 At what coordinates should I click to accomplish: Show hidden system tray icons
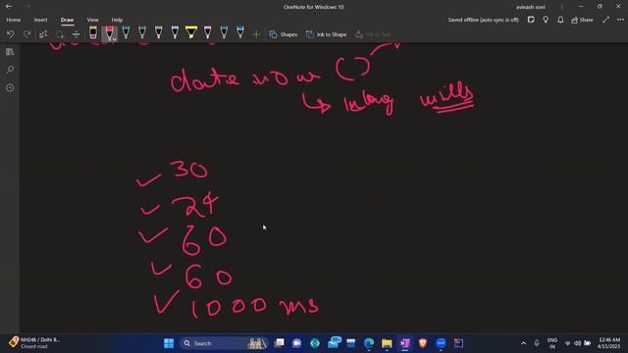coord(523,343)
